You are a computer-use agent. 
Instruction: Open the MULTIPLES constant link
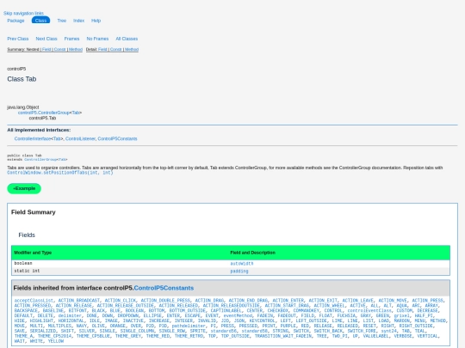pos(59,326)
